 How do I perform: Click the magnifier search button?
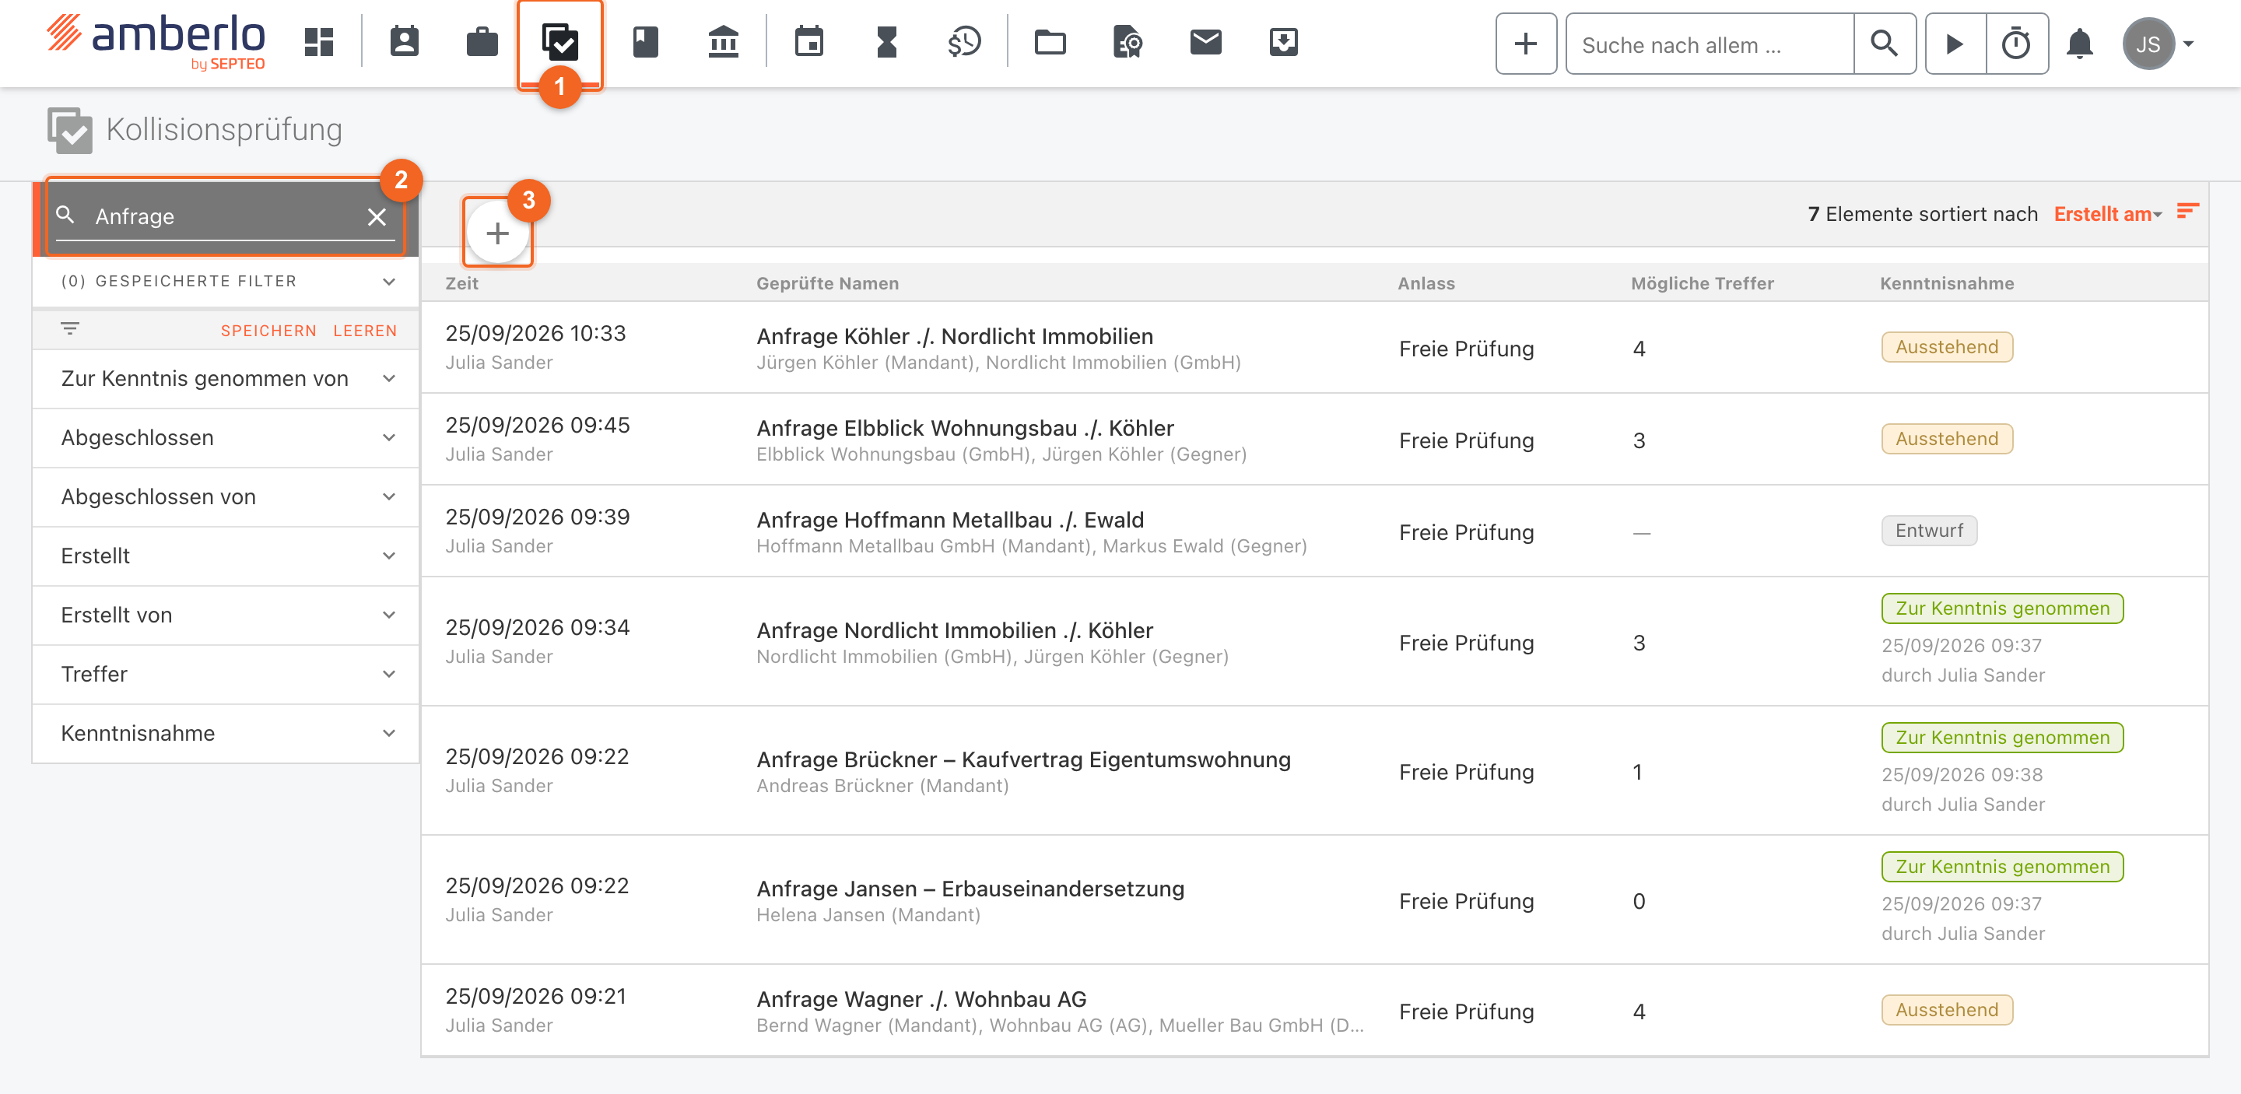[1885, 44]
